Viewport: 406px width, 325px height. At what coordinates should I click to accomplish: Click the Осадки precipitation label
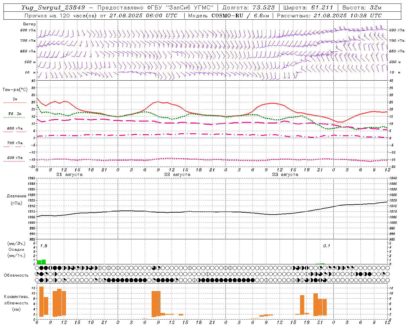coord(16,249)
